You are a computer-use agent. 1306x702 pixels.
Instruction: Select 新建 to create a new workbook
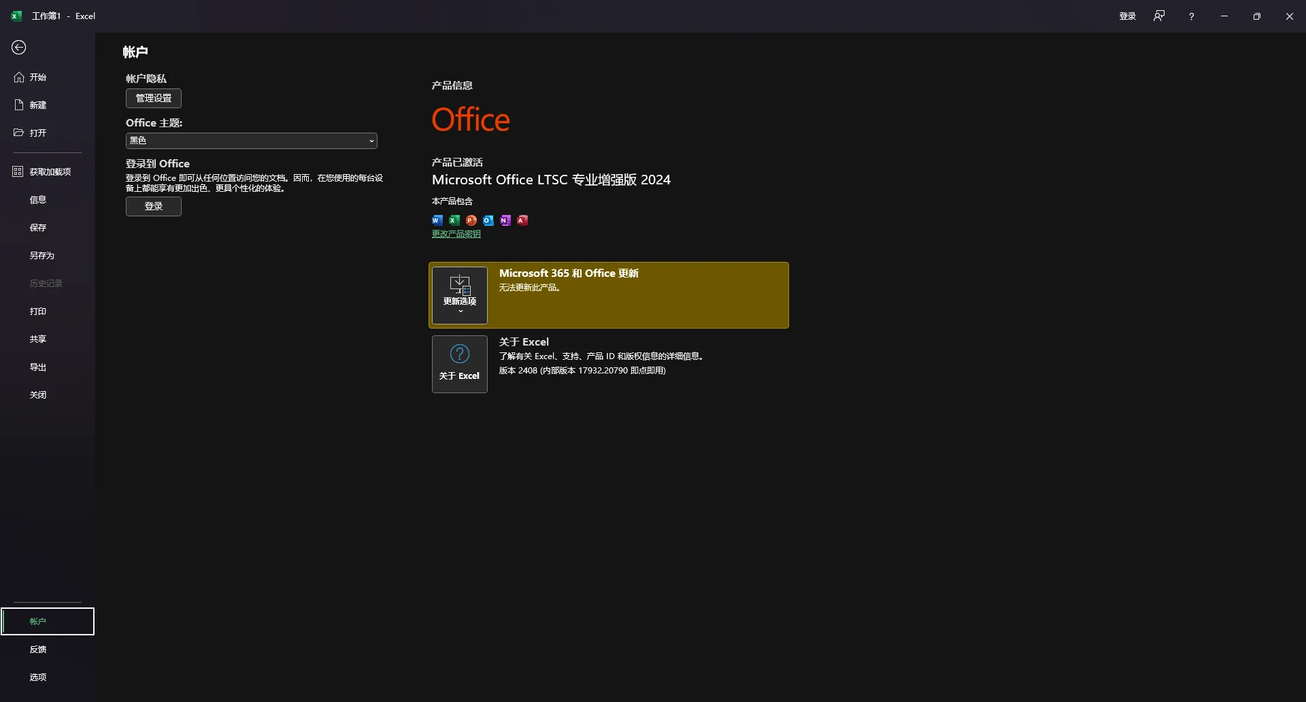(48, 105)
